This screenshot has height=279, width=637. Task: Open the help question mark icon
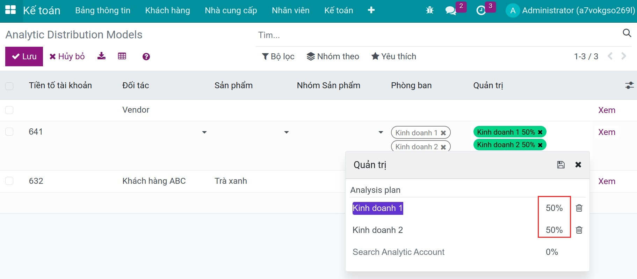146,56
